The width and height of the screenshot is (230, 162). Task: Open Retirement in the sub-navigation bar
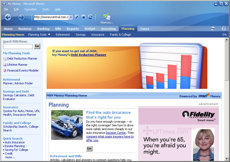(63, 35)
